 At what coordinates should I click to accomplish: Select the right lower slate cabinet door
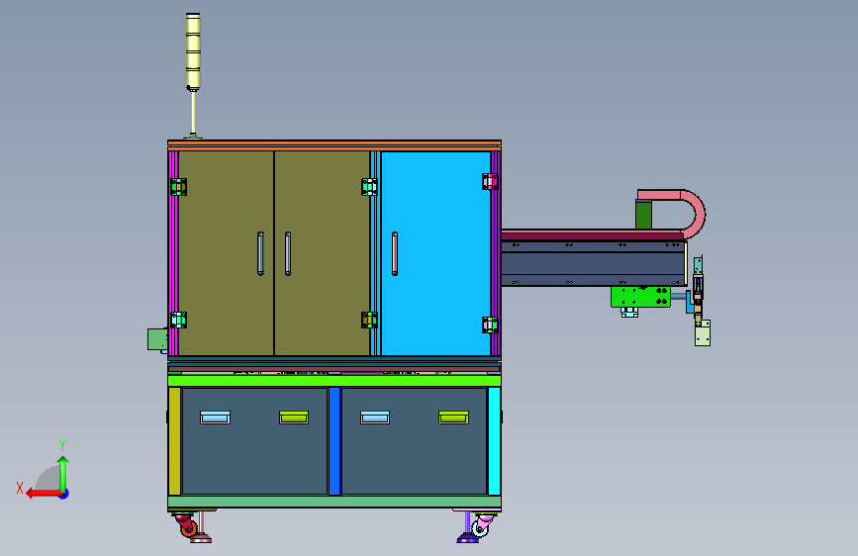pyautogui.click(x=415, y=441)
